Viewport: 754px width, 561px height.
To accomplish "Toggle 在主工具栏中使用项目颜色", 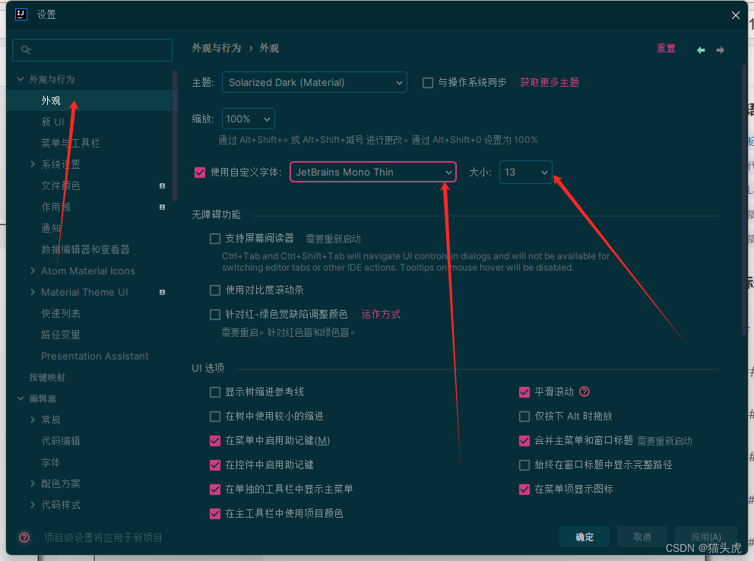I will click(x=215, y=514).
